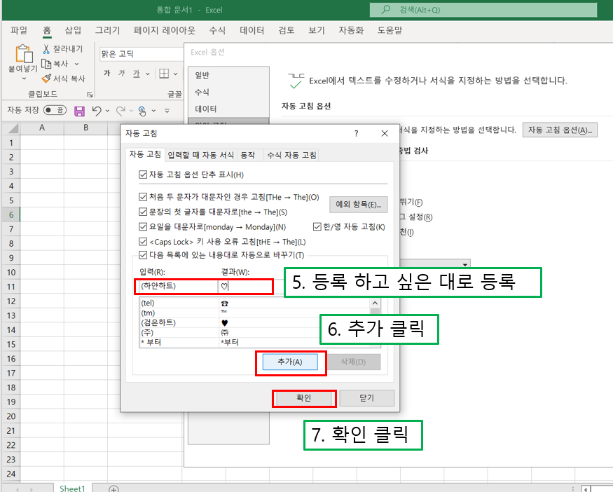The image size is (613, 492).
Task: Click the Copy icon in the ribbon
Action: 46,63
